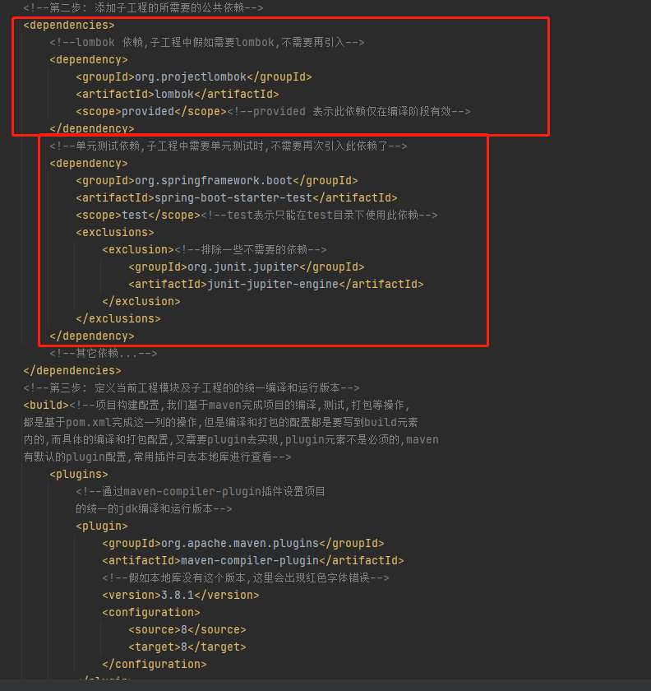Click closing </exclusion> tag
This screenshot has width=651, height=691.
click(x=141, y=301)
